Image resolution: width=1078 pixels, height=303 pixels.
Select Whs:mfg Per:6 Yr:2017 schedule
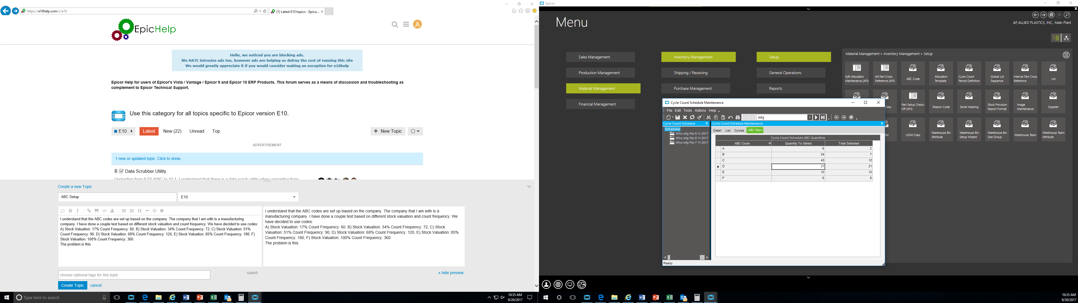(689, 138)
